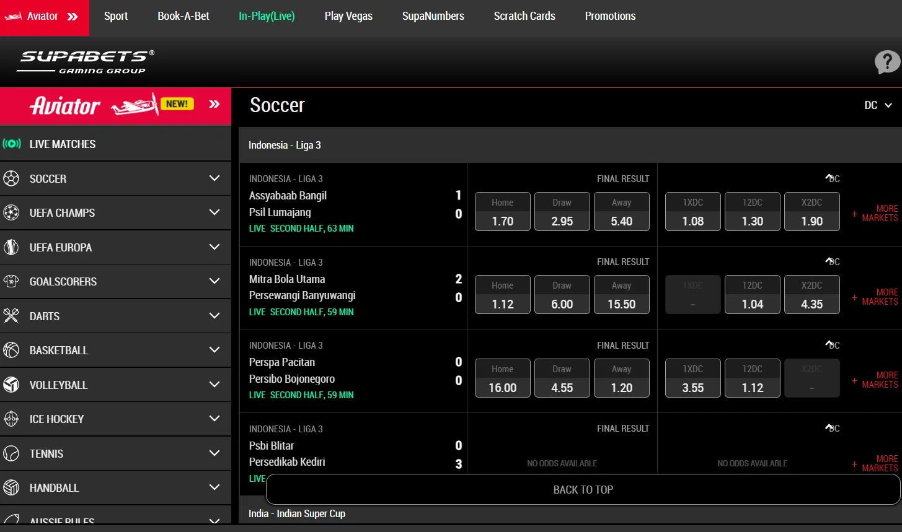Image resolution: width=902 pixels, height=532 pixels.
Task: Toggle the Home 1.70 odds for Assyabaab Bangil
Action: 502,211
